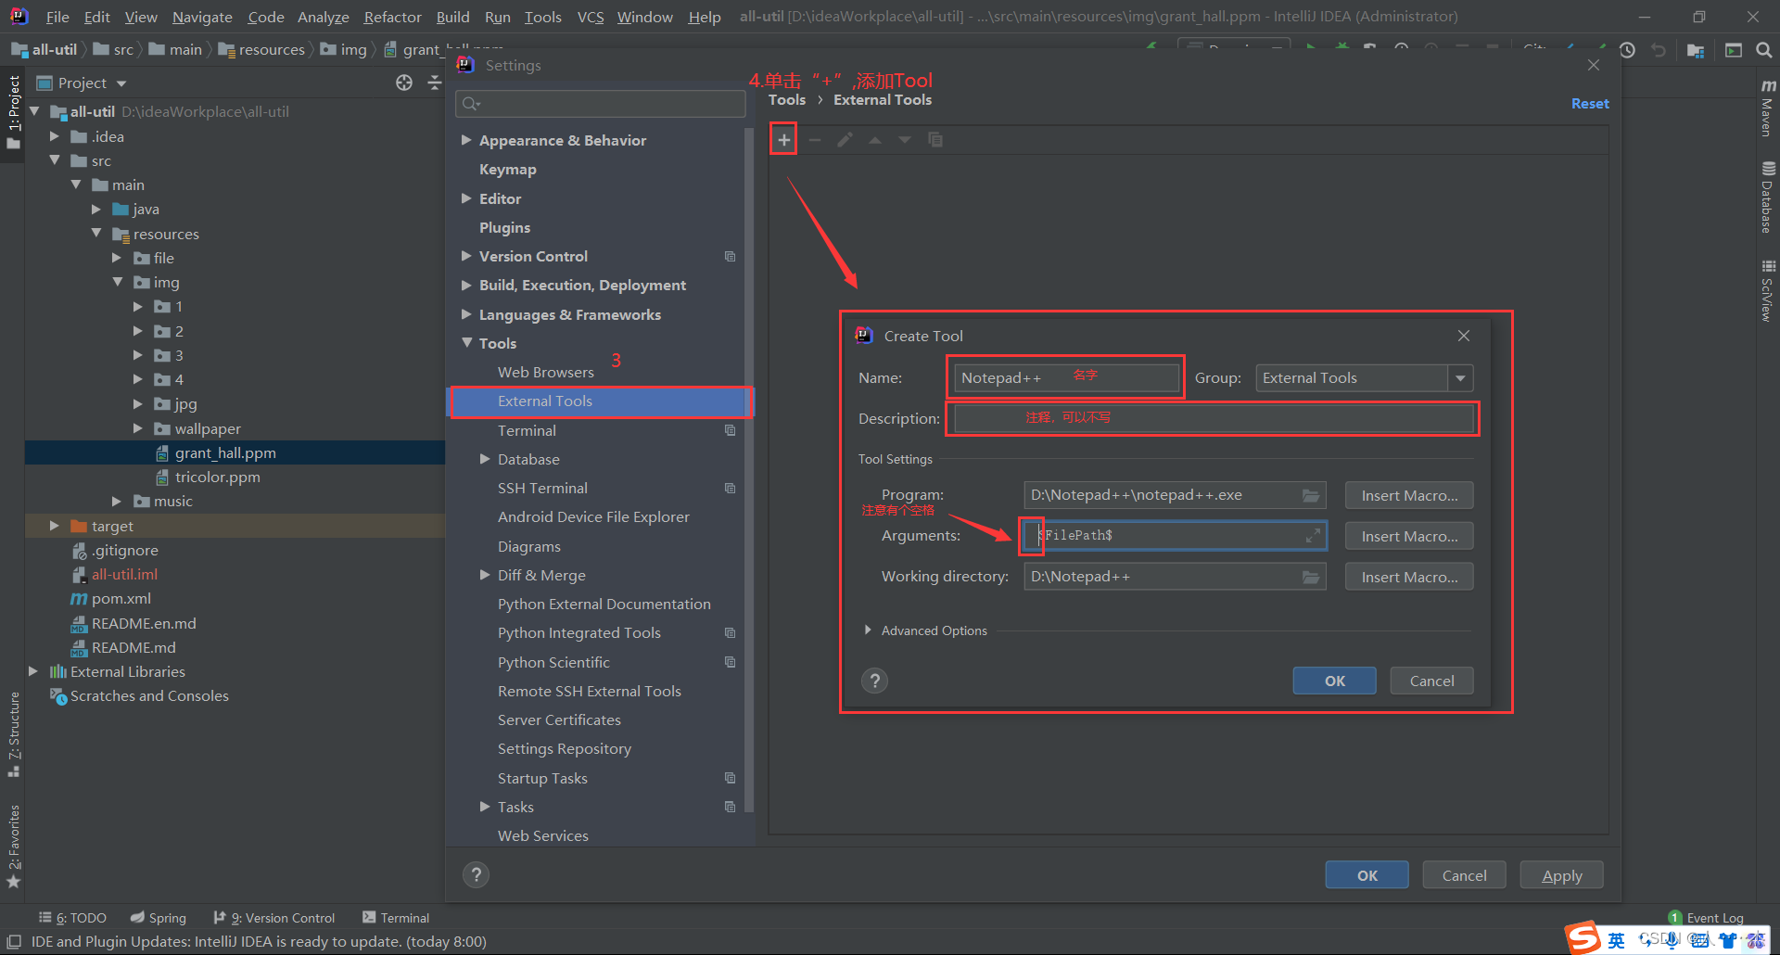1780x955 pixels.
Task: Click the project-level icon next to Terminal setting
Action: tap(730, 430)
